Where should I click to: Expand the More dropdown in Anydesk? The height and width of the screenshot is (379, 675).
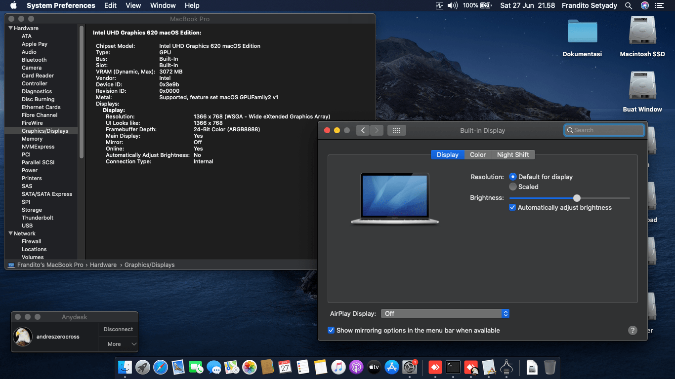click(118, 344)
